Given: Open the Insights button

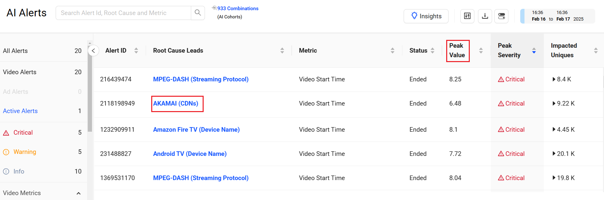Looking at the screenshot, I should 426,16.
